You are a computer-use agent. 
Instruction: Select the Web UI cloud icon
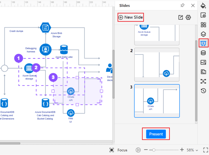(x=71, y=113)
